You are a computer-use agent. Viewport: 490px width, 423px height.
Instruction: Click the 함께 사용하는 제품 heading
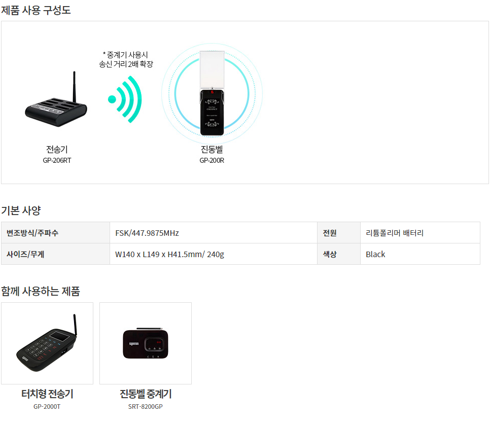coord(41,291)
